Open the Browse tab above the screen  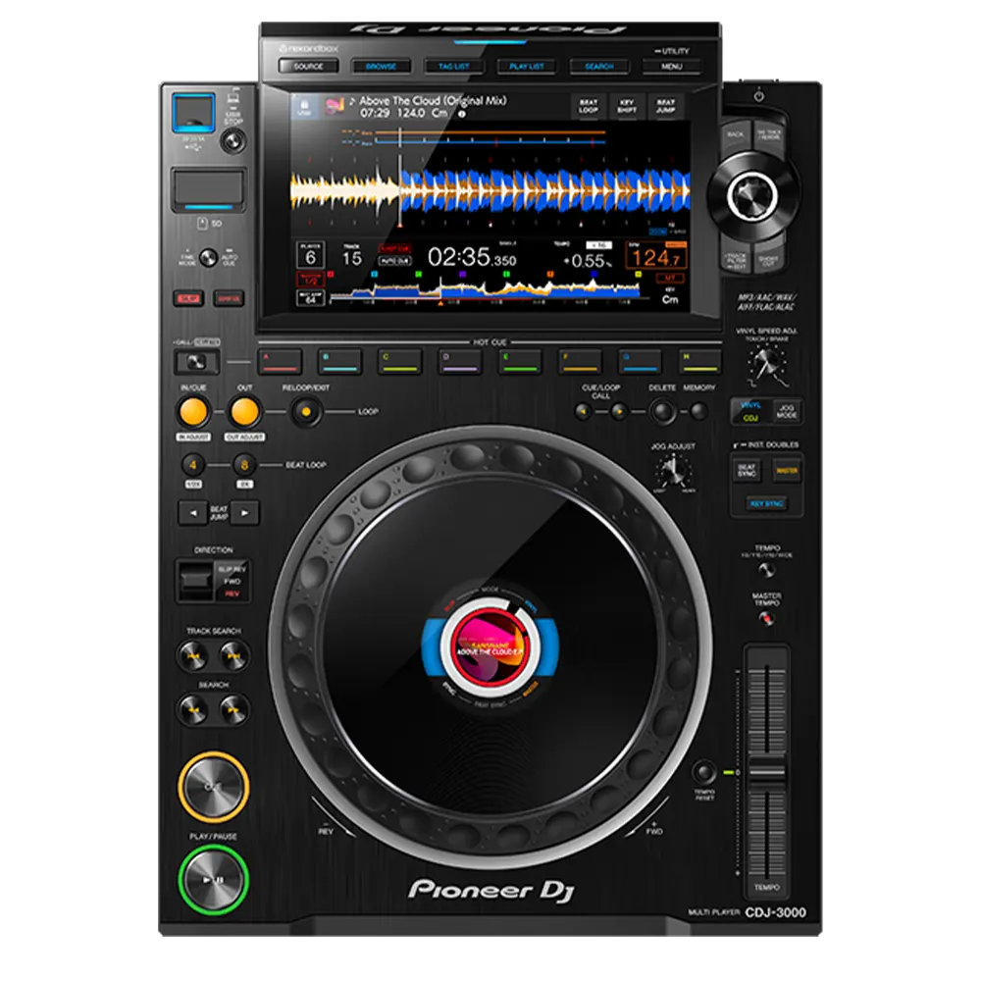pos(382,67)
